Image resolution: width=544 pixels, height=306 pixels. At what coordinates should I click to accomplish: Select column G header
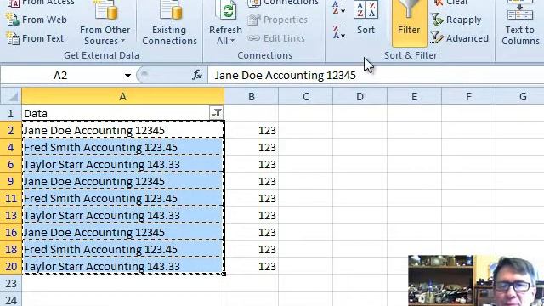520,96
